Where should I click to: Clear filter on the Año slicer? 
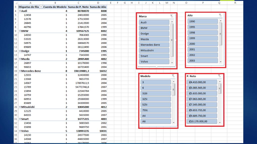[x=220, y=15]
